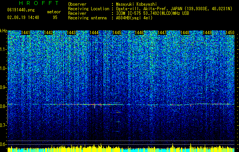Click the 1447 time marker
Screen dimensions: 239x152
(162, 33)
